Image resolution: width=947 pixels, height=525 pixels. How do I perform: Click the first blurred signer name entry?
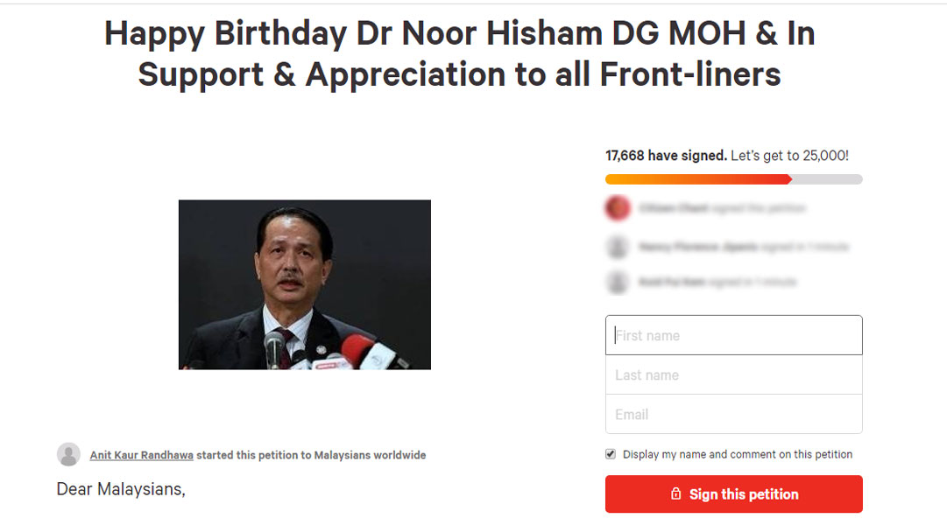pos(723,208)
